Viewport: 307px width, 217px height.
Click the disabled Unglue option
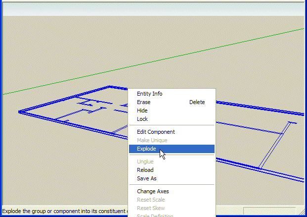(x=145, y=162)
